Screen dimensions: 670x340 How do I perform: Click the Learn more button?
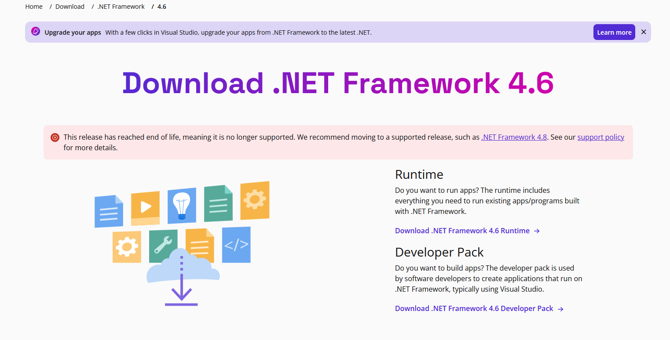coord(614,32)
